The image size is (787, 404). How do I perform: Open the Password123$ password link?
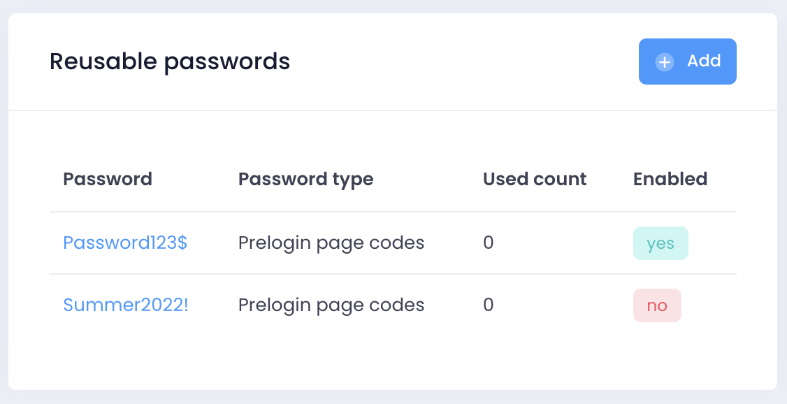[x=125, y=243]
